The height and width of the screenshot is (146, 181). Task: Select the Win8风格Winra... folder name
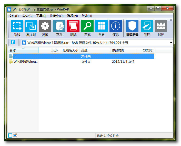tap(26, 61)
